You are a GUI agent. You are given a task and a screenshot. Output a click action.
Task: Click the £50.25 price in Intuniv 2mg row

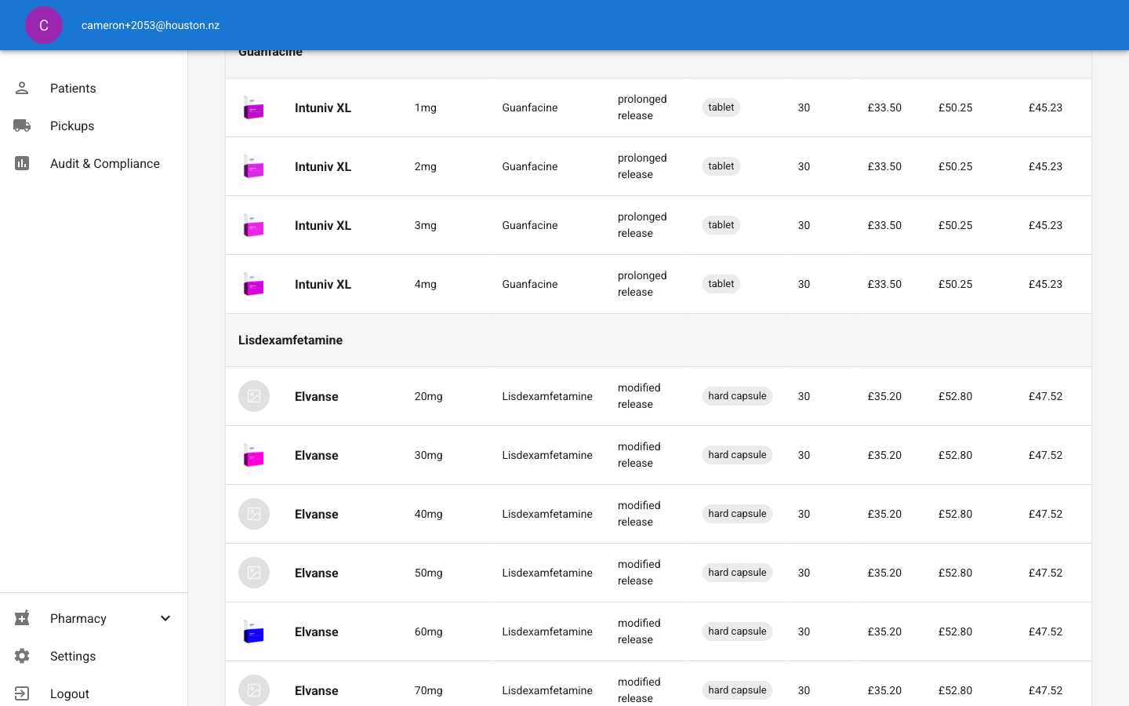pyautogui.click(x=956, y=166)
